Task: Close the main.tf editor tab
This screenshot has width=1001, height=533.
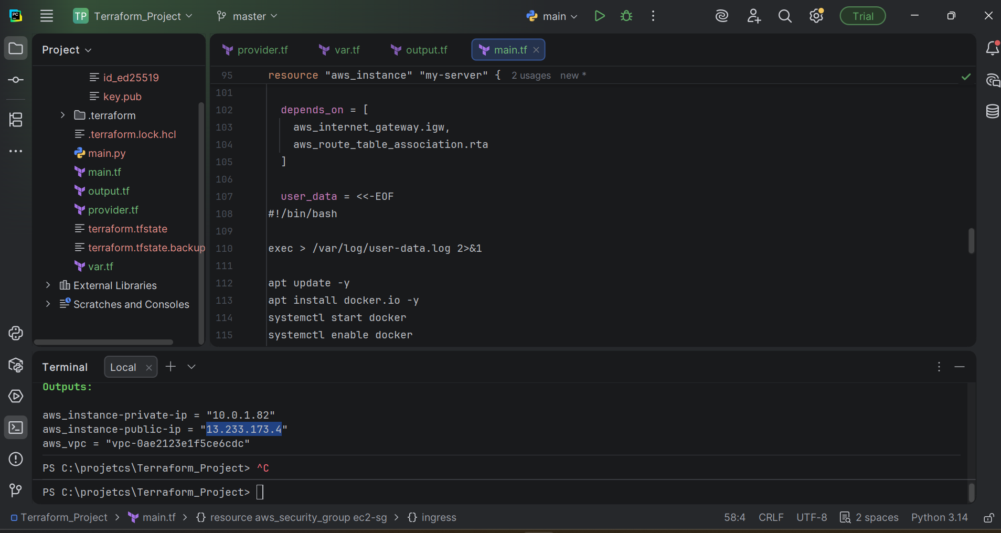Action: click(x=536, y=50)
